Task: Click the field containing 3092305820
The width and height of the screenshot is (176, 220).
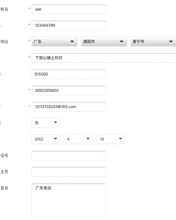Action: click(69, 90)
